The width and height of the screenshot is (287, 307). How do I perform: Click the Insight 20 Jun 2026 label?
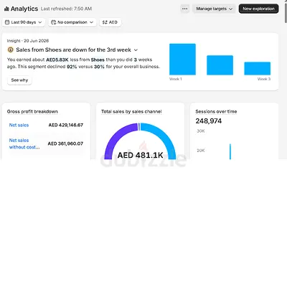click(x=28, y=41)
